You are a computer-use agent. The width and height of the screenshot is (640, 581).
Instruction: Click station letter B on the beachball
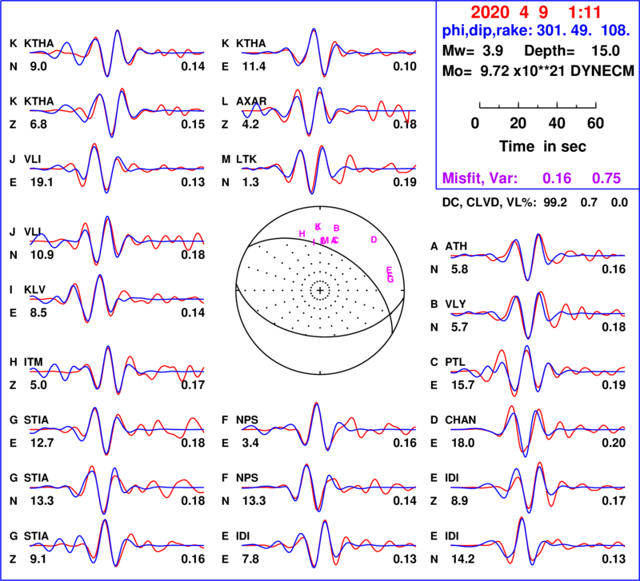point(336,228)
